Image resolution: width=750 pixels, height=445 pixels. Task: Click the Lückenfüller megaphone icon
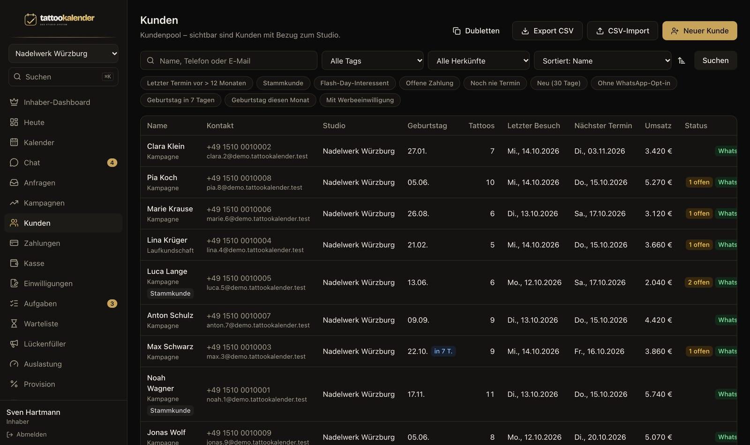14,343
